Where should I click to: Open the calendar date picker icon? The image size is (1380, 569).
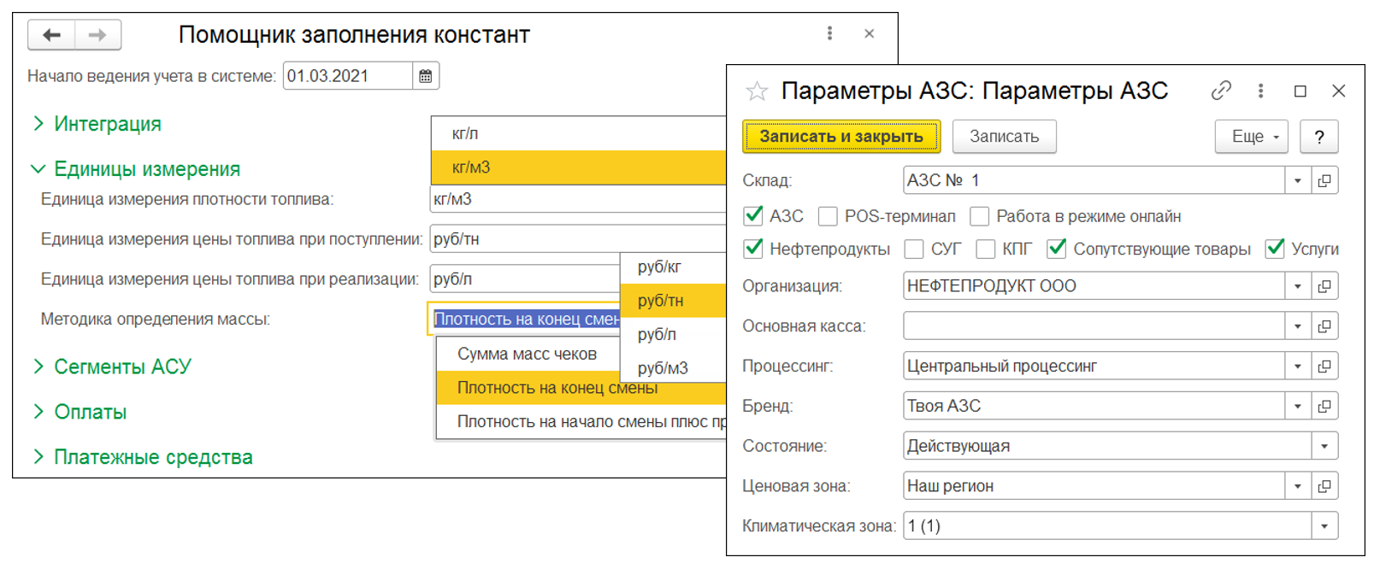tap(425, 76)
